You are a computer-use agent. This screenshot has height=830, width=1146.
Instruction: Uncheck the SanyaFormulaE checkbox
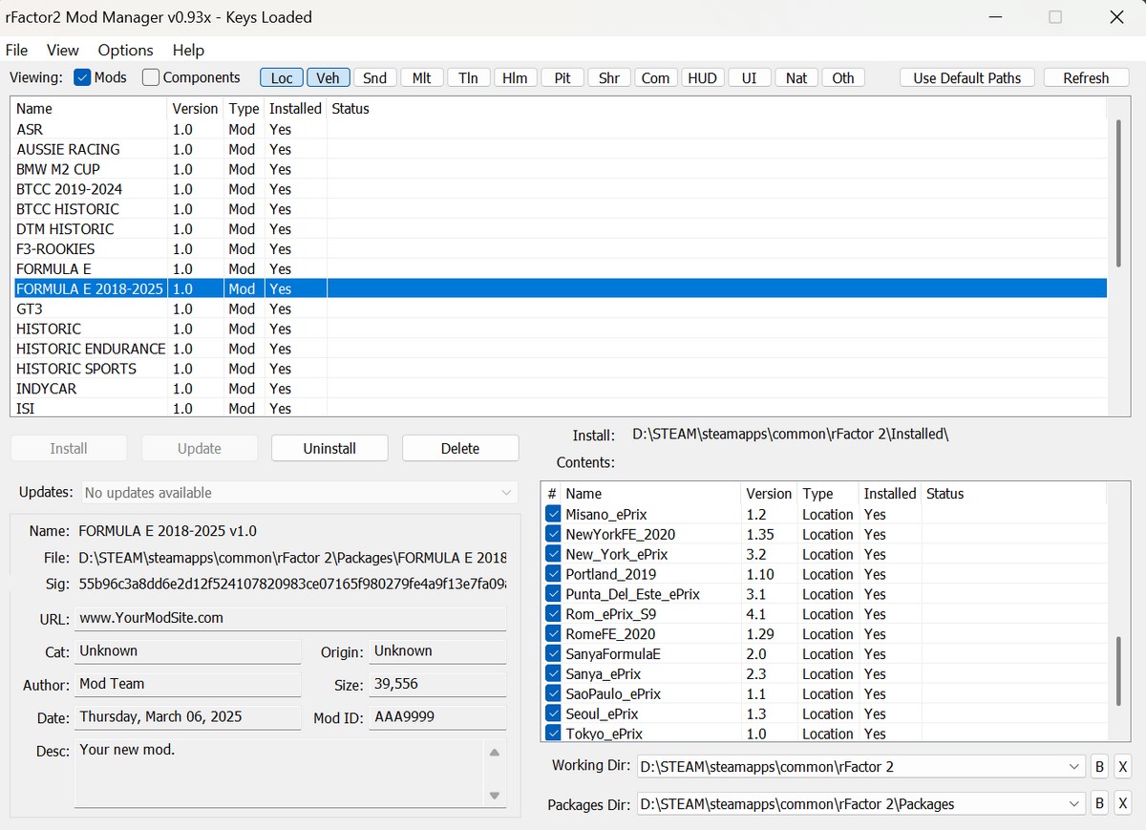(x=553, y=654)
